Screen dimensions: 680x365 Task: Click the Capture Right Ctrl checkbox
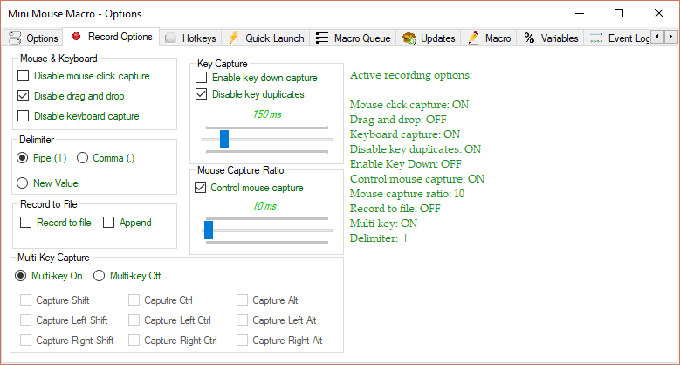point(134,341)
